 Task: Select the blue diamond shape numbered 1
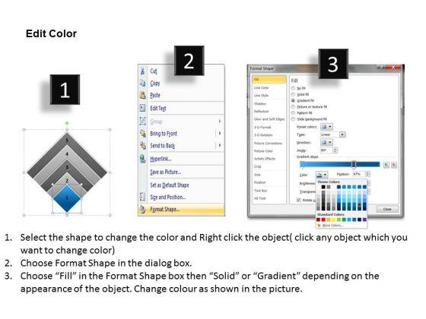[67, 198]
